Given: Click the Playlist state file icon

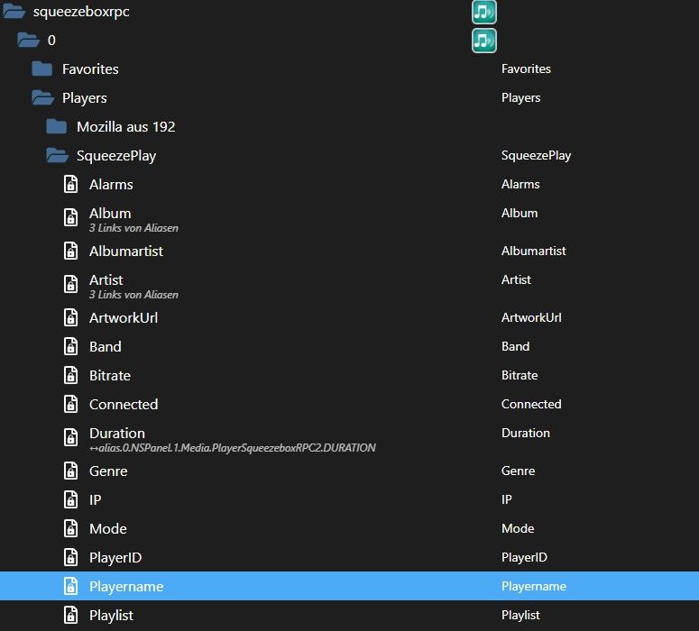Looking at the screenshot, I should 71,615.
